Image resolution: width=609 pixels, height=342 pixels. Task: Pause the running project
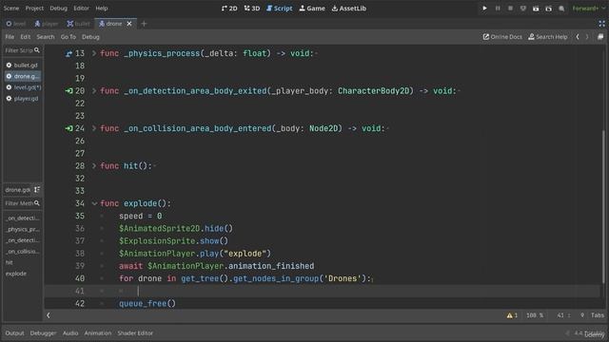tap(498, 9)
